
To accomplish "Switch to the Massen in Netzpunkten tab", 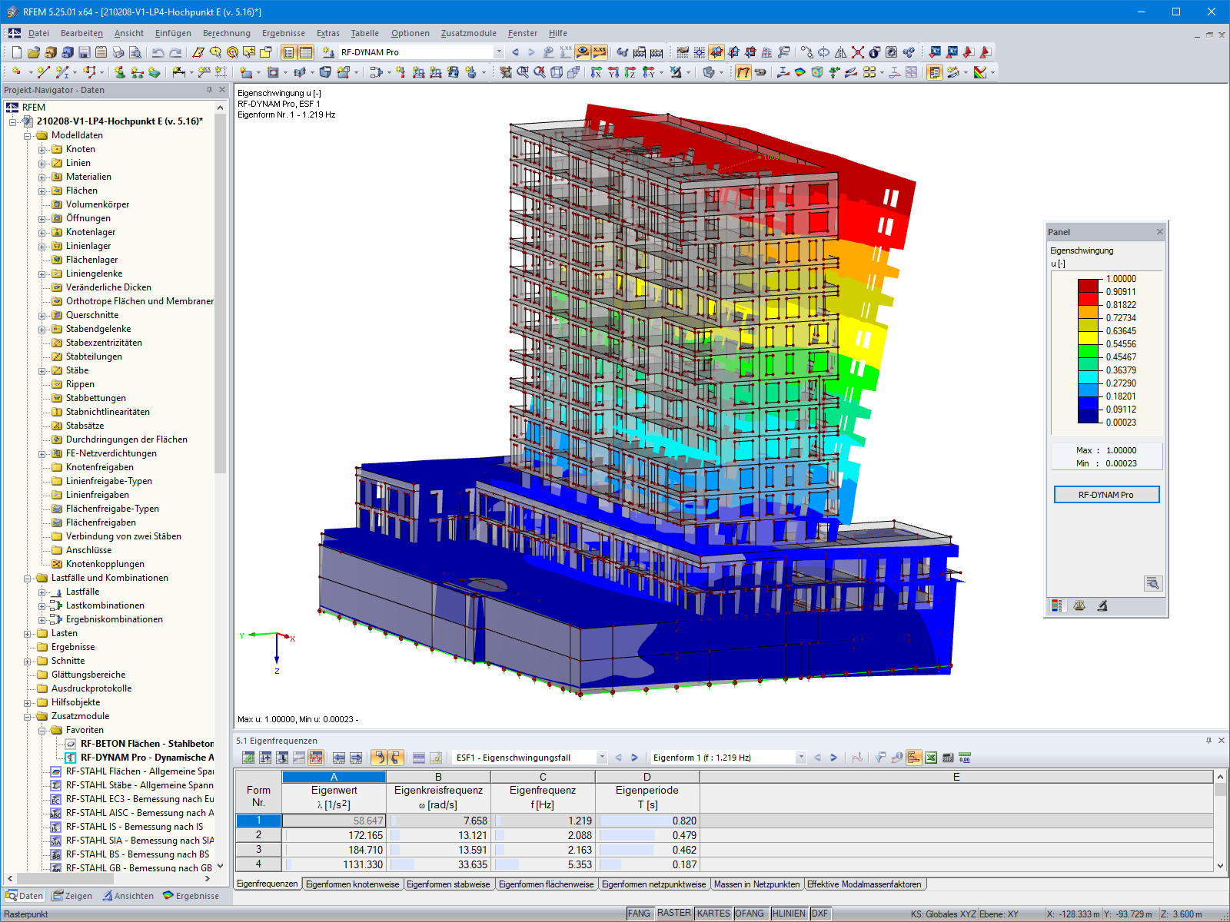I will point(757,884).
